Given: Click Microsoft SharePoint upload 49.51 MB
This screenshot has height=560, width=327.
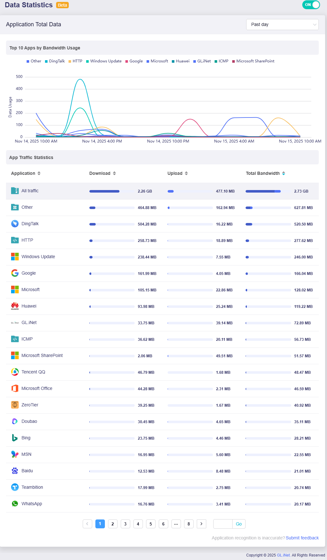Looking at the screenshot, I should (224, 356).
